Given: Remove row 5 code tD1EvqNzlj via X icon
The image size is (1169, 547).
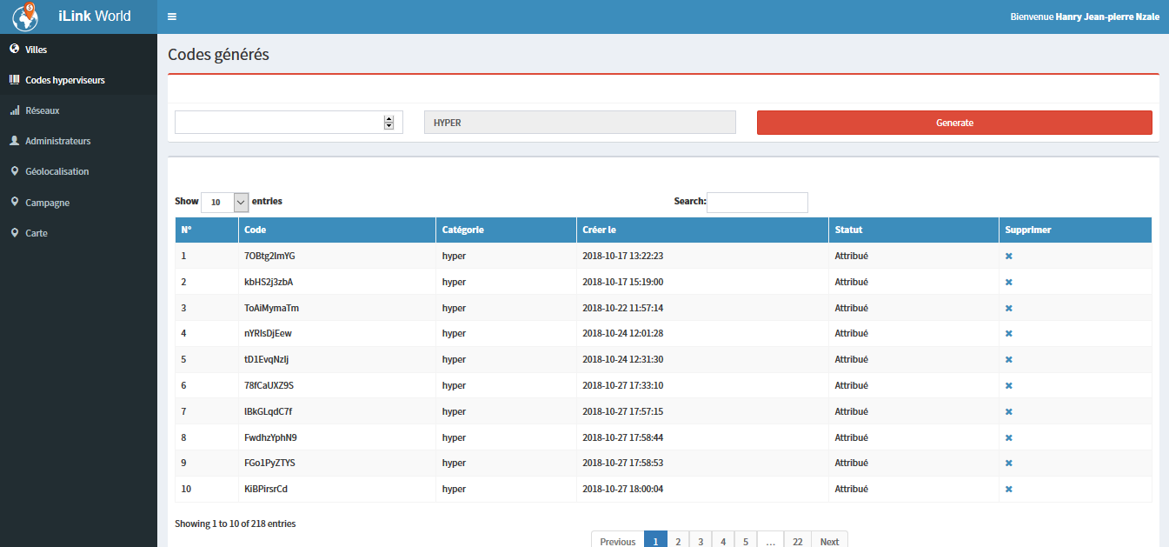Looking at the screenshot, I should pos(1009,359).
